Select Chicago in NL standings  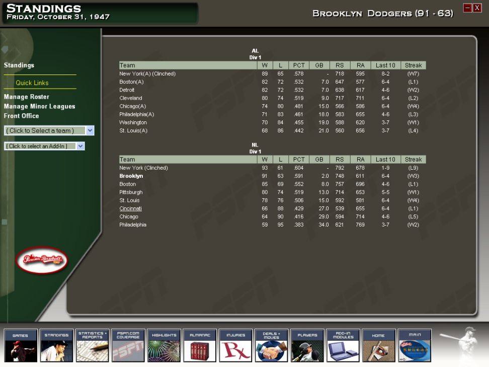pos(272,216)
